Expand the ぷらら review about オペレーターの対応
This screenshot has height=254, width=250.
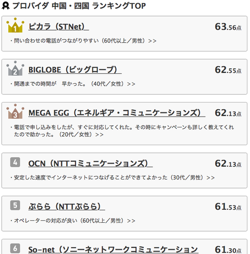(72, 221)
